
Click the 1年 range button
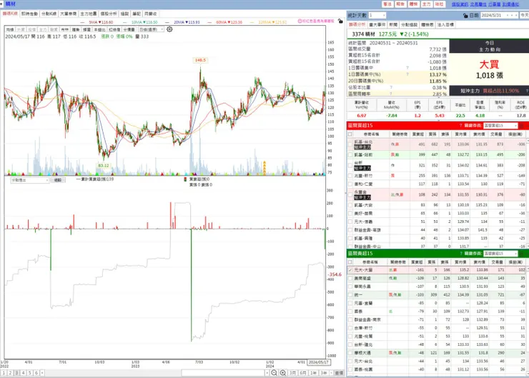313,372
